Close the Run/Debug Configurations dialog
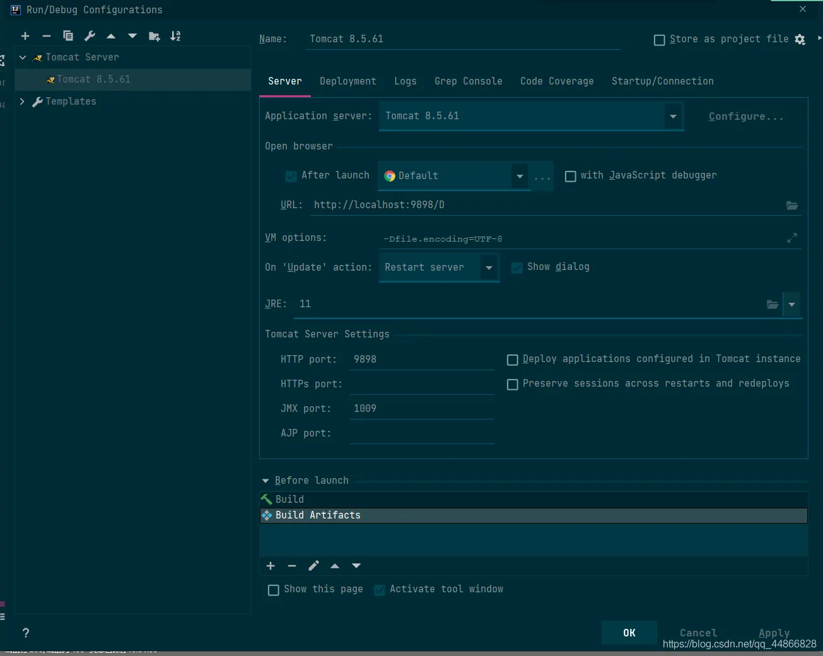Image resolution: width=823 pixels, height=656 pixels. coord(802,9)
